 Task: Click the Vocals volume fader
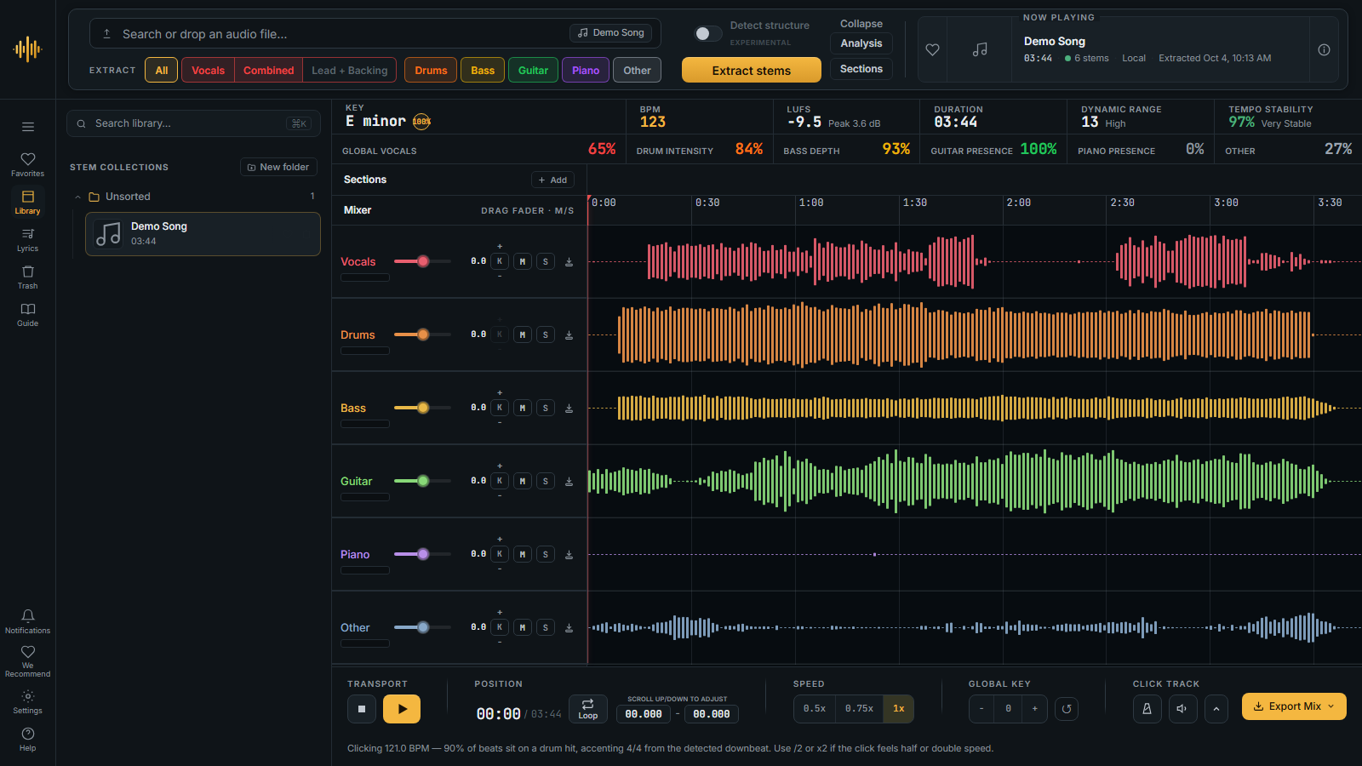(422, 261)
